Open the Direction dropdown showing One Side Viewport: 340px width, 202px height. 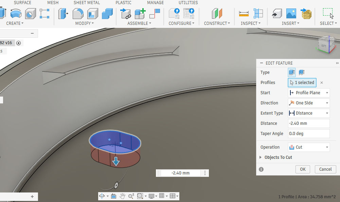(x=308, y=103)
